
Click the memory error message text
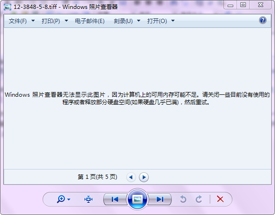pyautogui.click(x=137, y=98)
